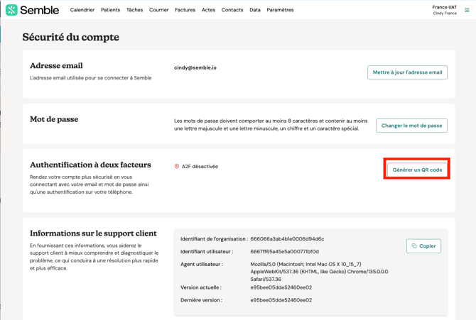Click Changer le mot de passe button
This screenshot has height=320, width=476.
click(x=411, y=126)
